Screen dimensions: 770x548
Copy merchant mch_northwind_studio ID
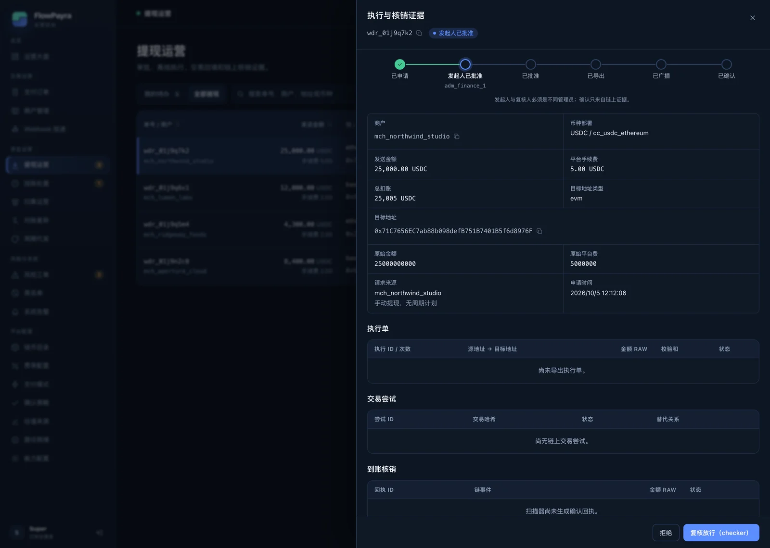point(457,137)
